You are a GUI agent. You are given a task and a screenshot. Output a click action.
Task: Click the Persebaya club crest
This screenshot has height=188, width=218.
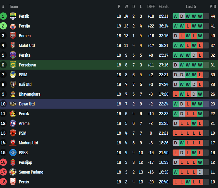13,65
